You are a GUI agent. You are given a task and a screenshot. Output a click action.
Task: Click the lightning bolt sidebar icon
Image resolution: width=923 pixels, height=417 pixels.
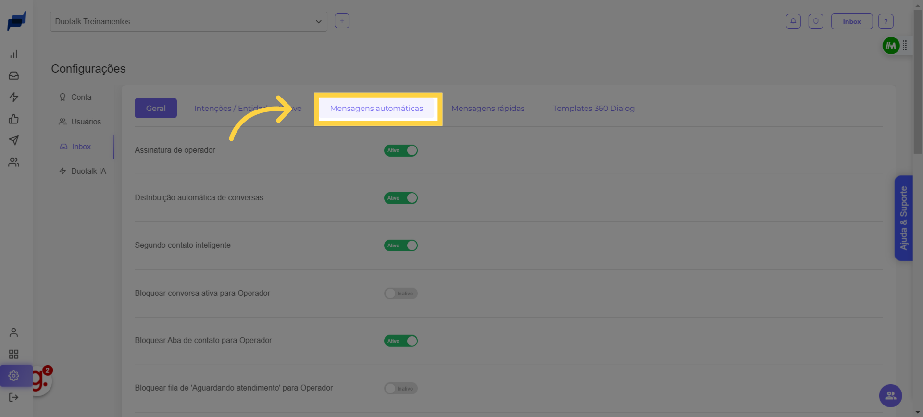[x=13, y=98]
